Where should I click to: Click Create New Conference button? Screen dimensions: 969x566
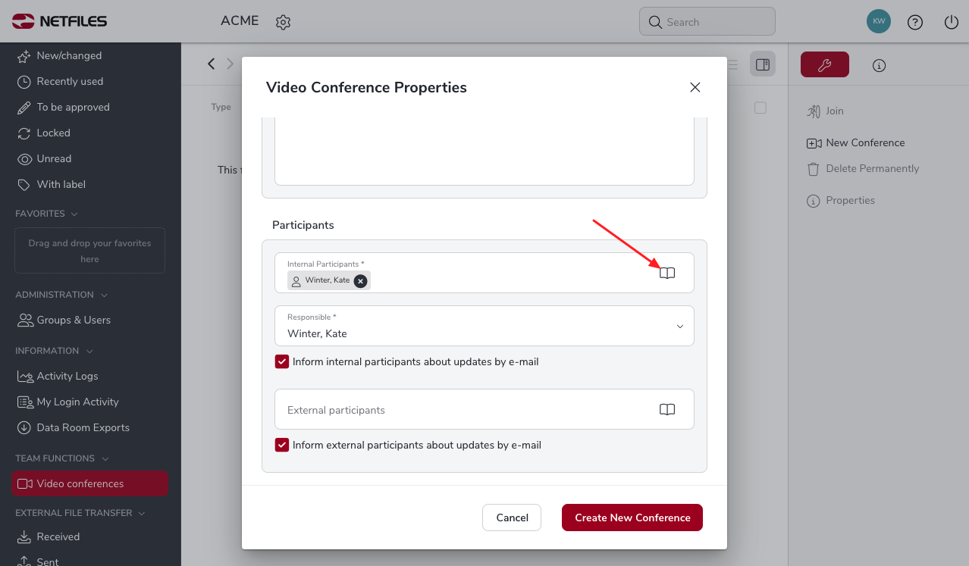coord(632,518)
